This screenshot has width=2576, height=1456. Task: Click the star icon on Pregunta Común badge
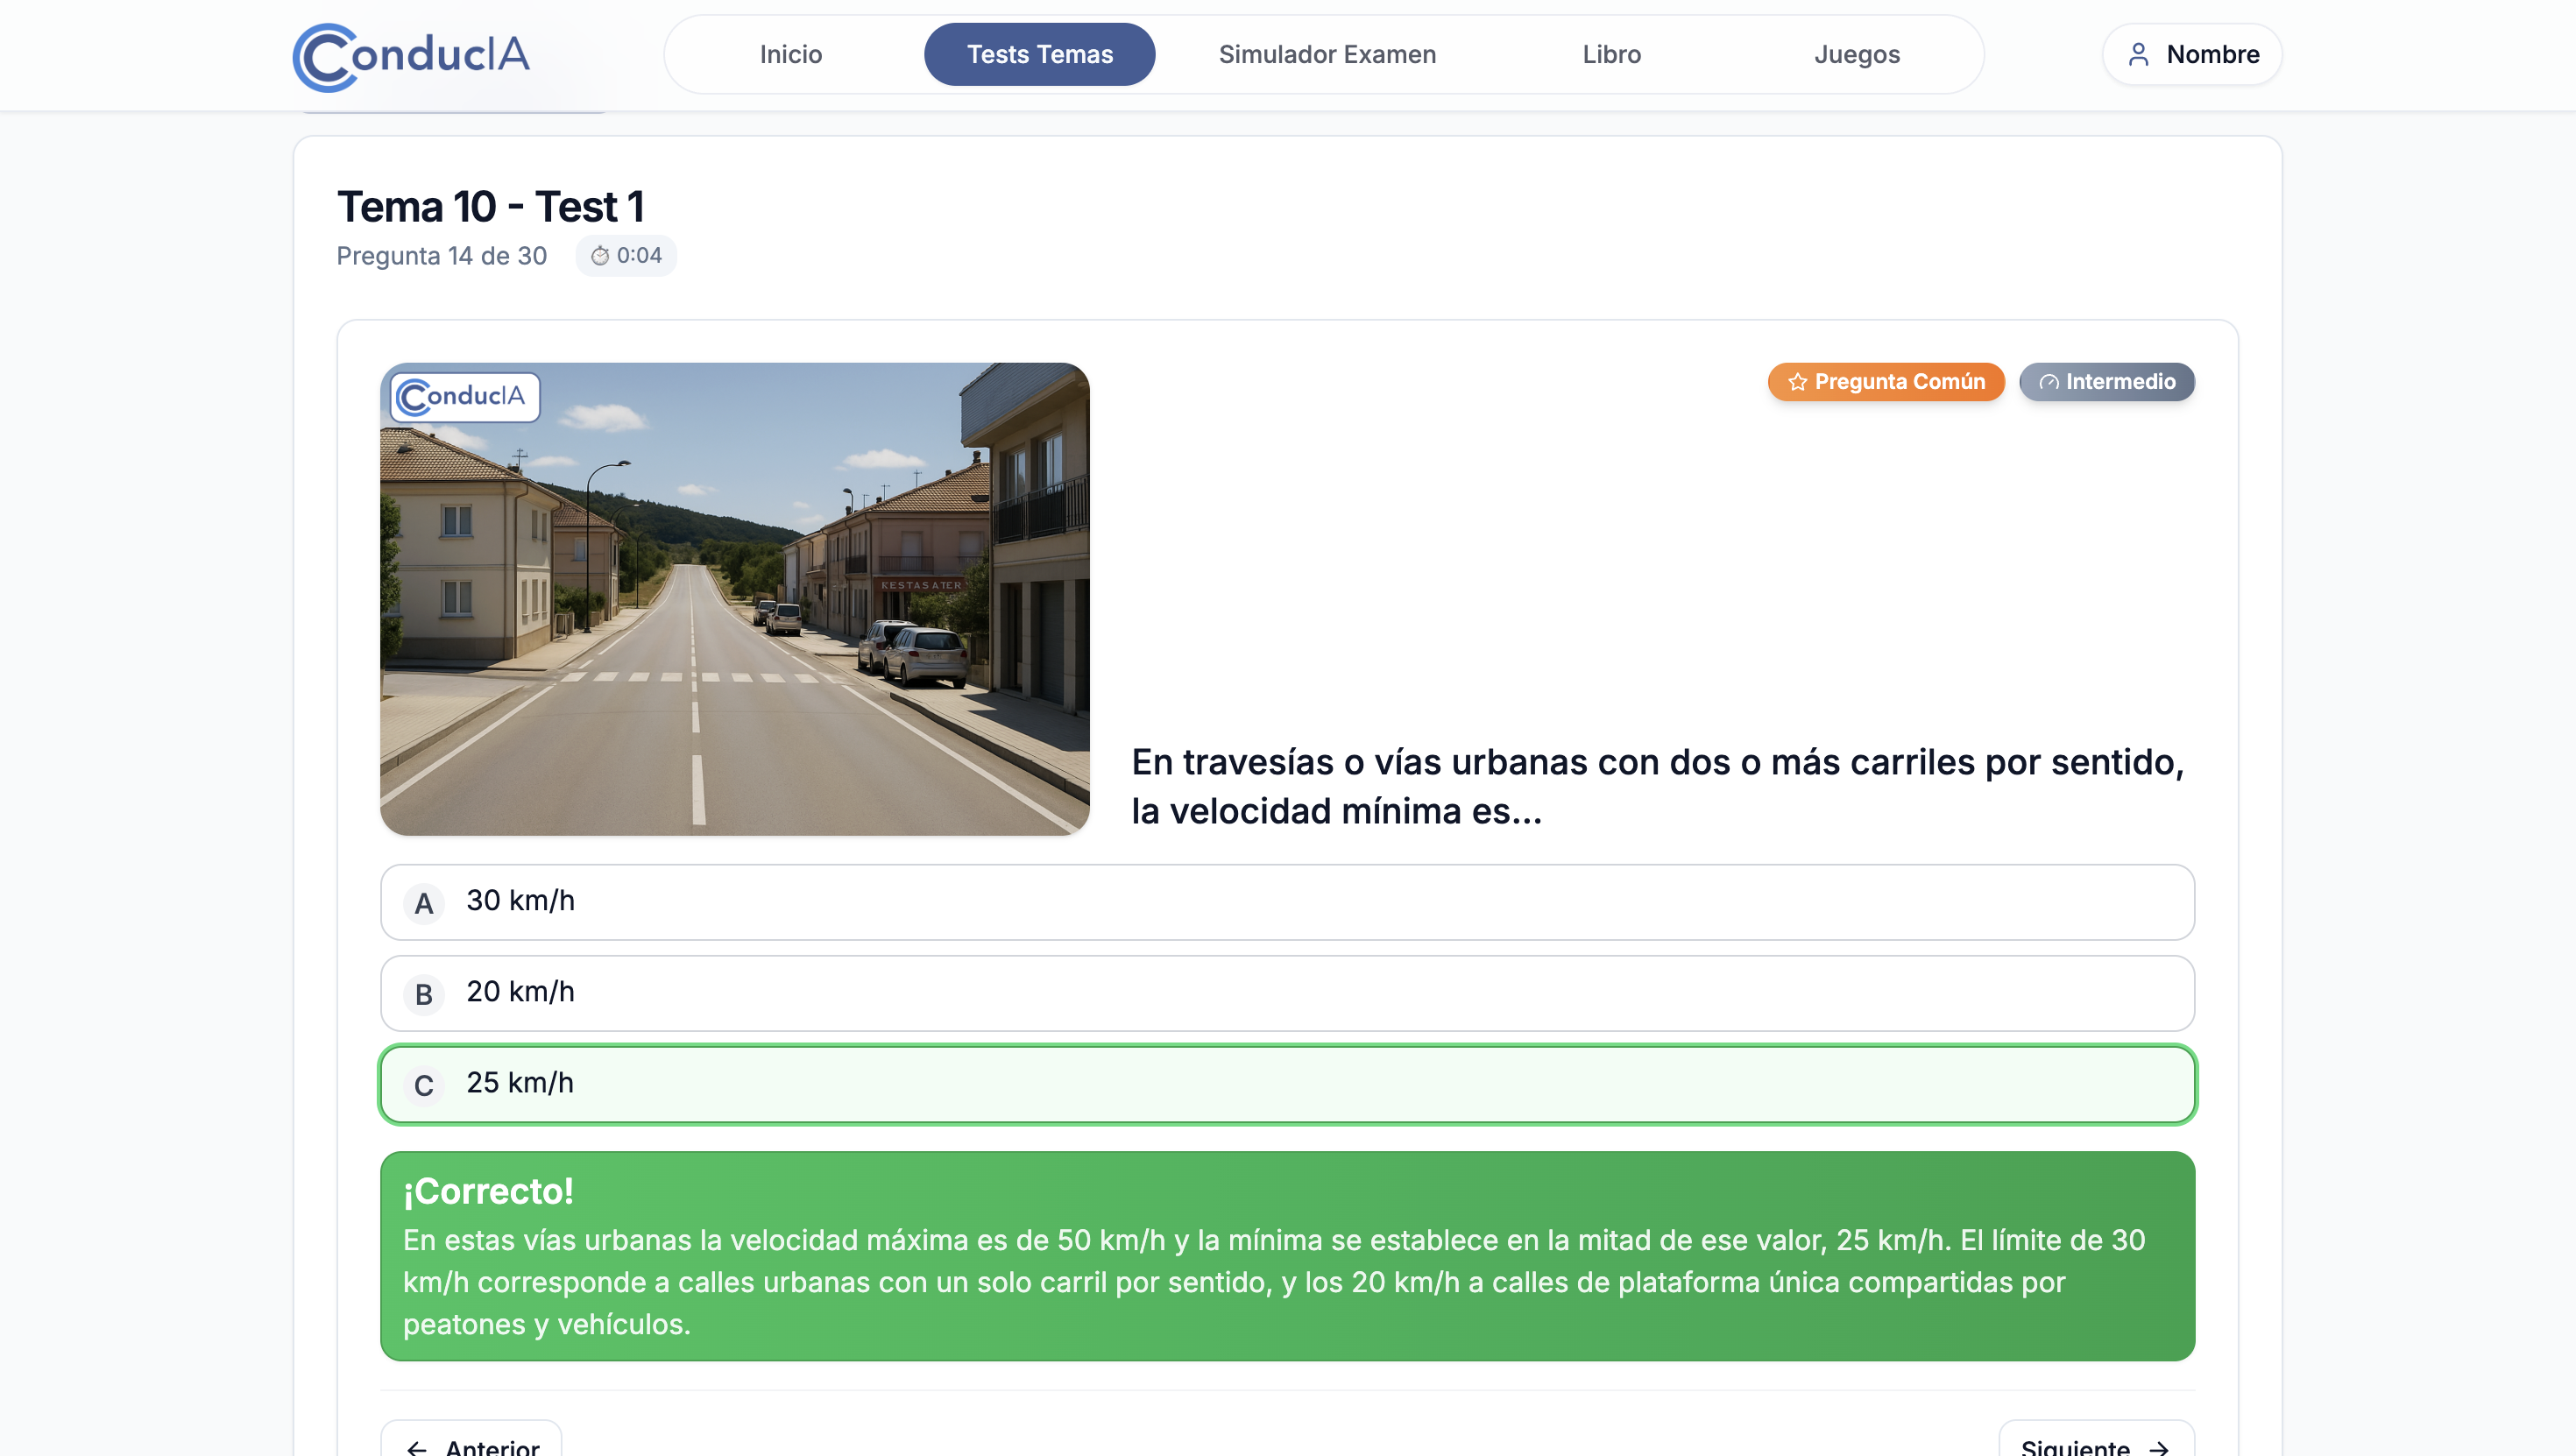tap(1797, 381)
